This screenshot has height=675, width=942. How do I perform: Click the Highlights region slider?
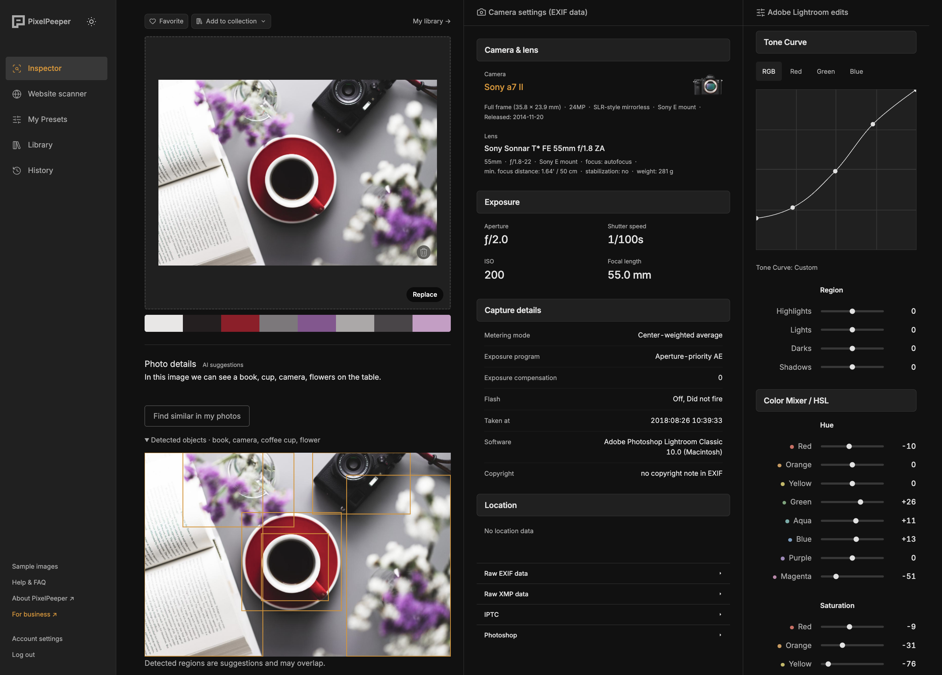pyautogui.click(x=852, y=311)
